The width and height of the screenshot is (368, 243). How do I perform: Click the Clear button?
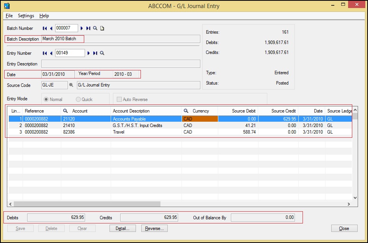82,228
